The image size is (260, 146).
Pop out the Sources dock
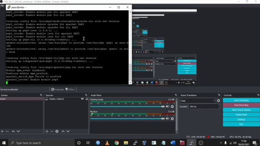click(x=86, y=95)
